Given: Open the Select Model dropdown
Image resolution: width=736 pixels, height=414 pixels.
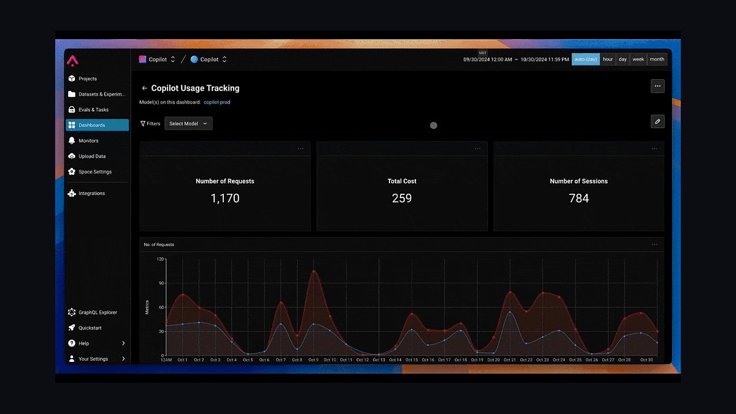Looking at the screenshot, I should click(188, 123).
